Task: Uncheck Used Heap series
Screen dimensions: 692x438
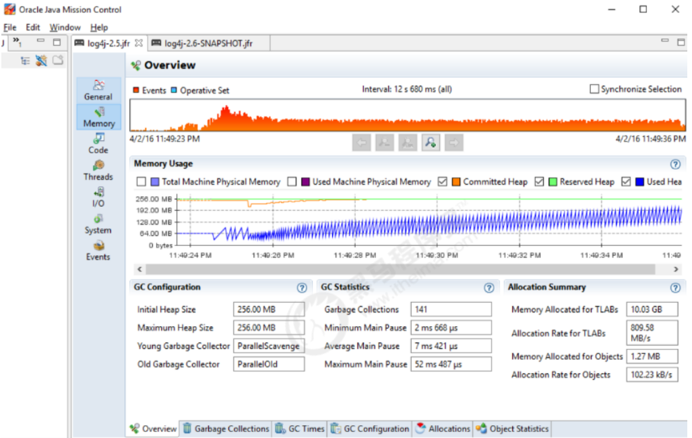Action: point(626,181)
